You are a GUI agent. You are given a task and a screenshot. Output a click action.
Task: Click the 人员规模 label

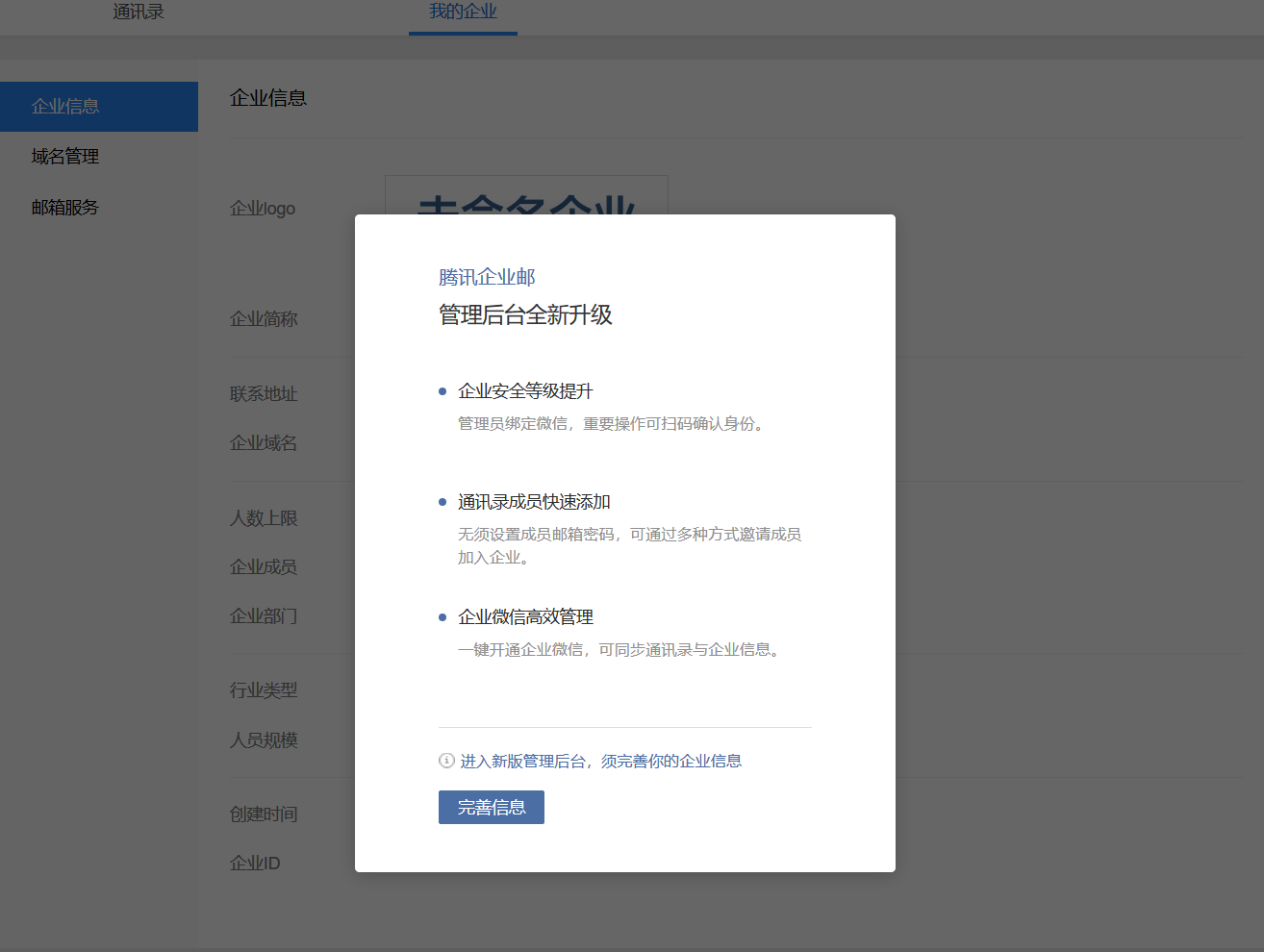(264, 740)
